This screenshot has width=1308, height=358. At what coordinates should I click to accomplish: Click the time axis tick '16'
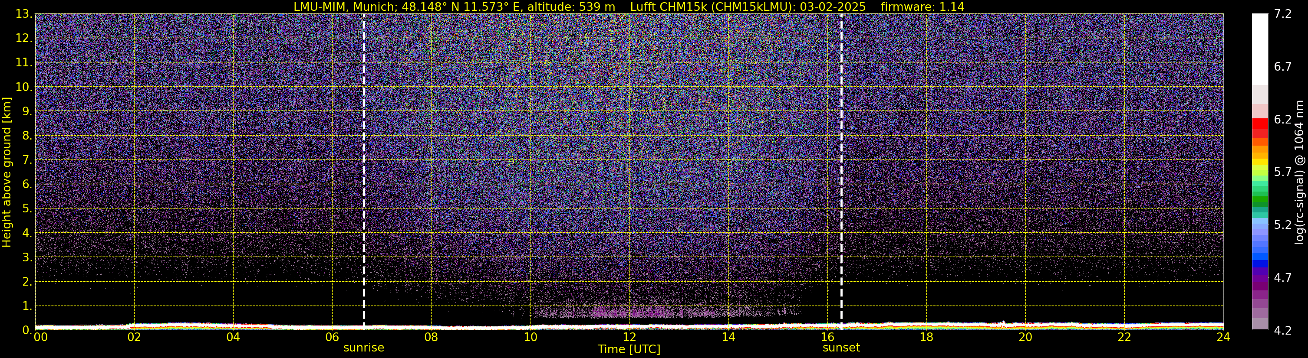[827, 337]
